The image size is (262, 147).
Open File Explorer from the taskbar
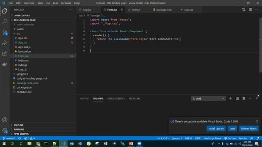tap(29, 144)
